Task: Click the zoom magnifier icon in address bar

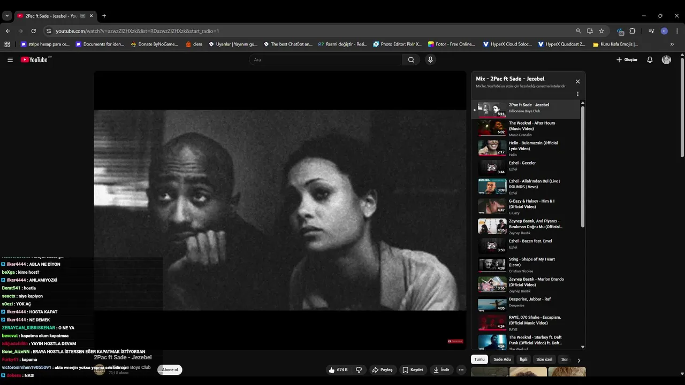Action: tap(579, 31)
